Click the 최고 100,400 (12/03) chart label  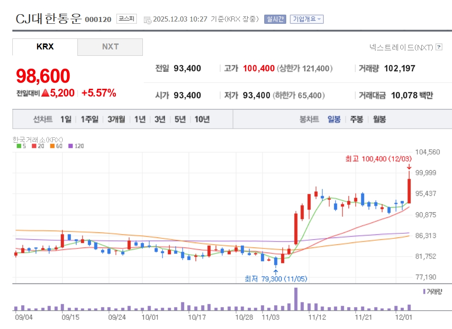tap(378, 159)
